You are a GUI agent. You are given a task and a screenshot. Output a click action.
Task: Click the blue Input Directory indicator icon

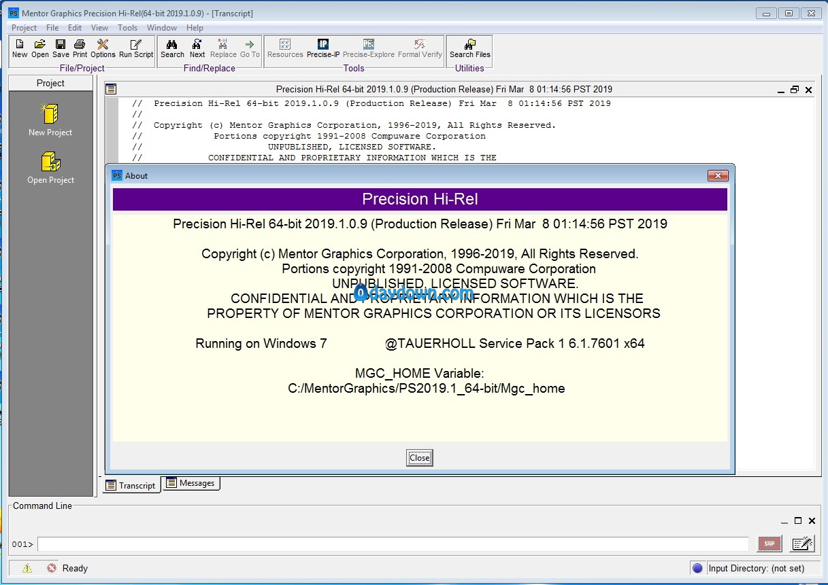(x=697, y=568)
